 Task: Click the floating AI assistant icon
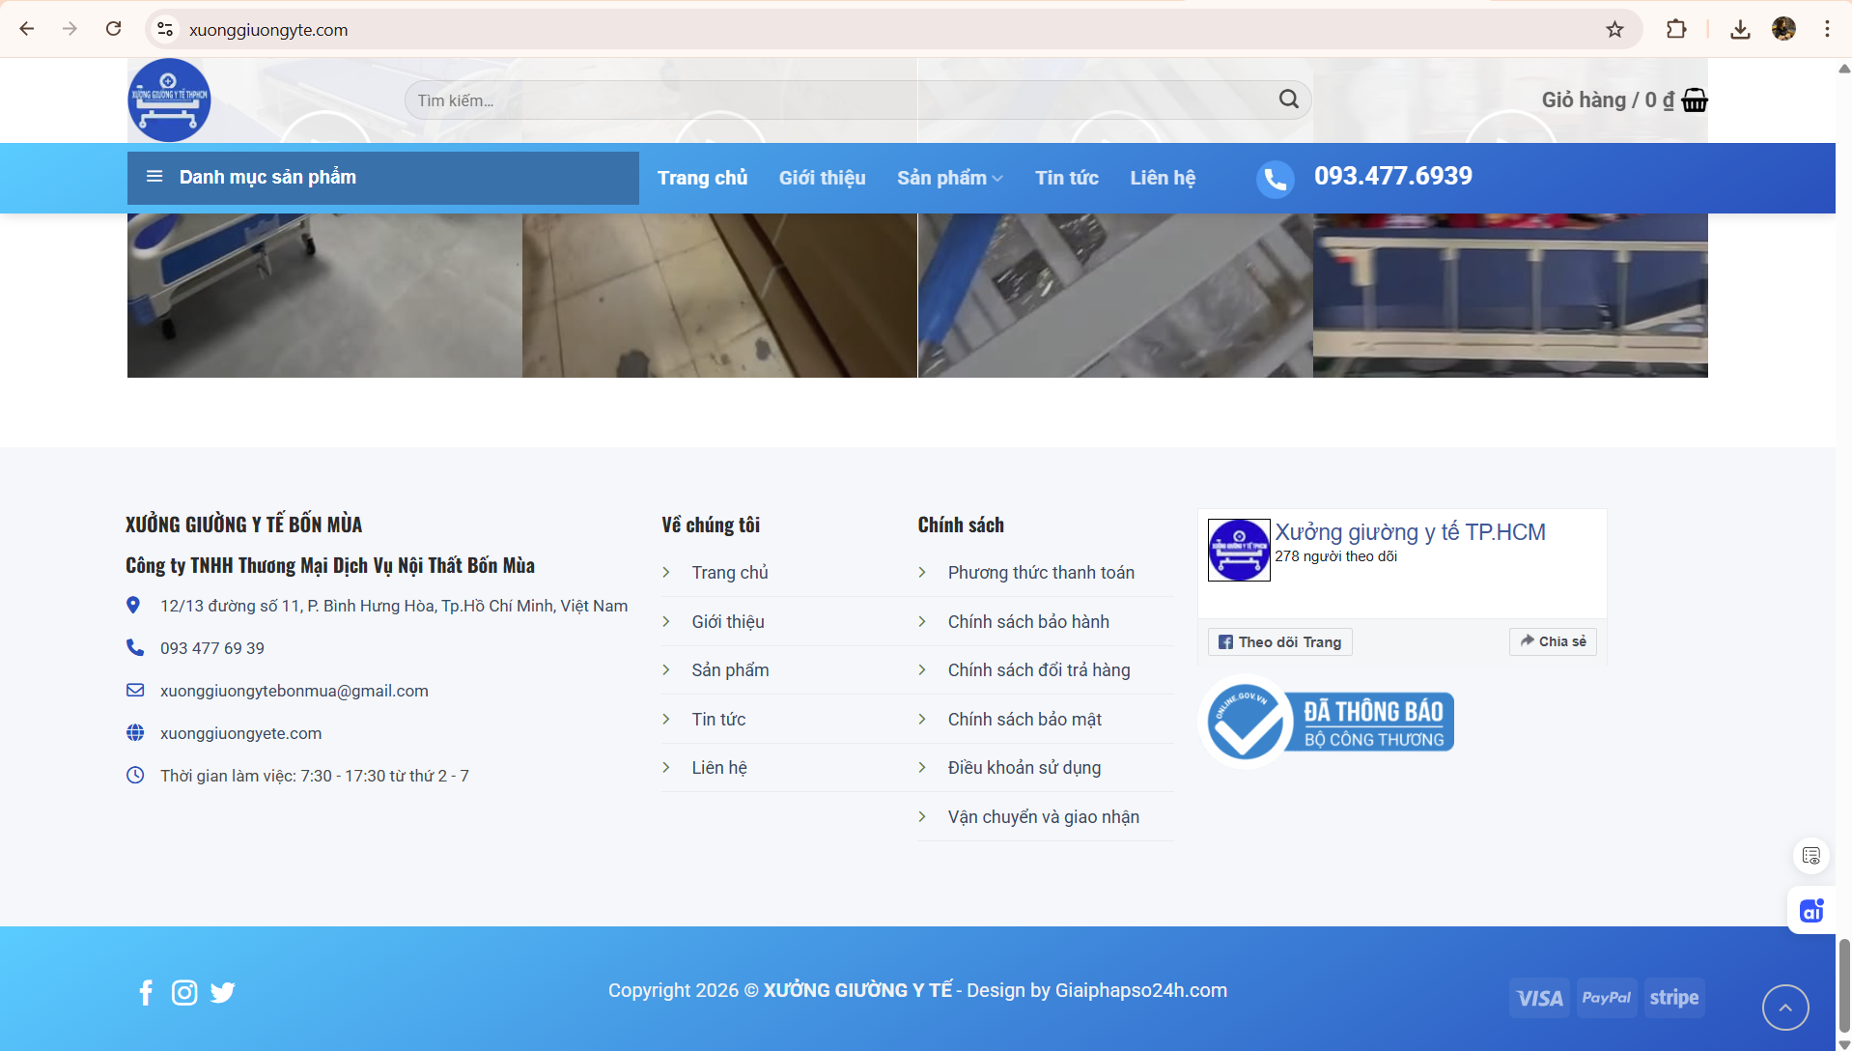click(x=1810, y=910)
